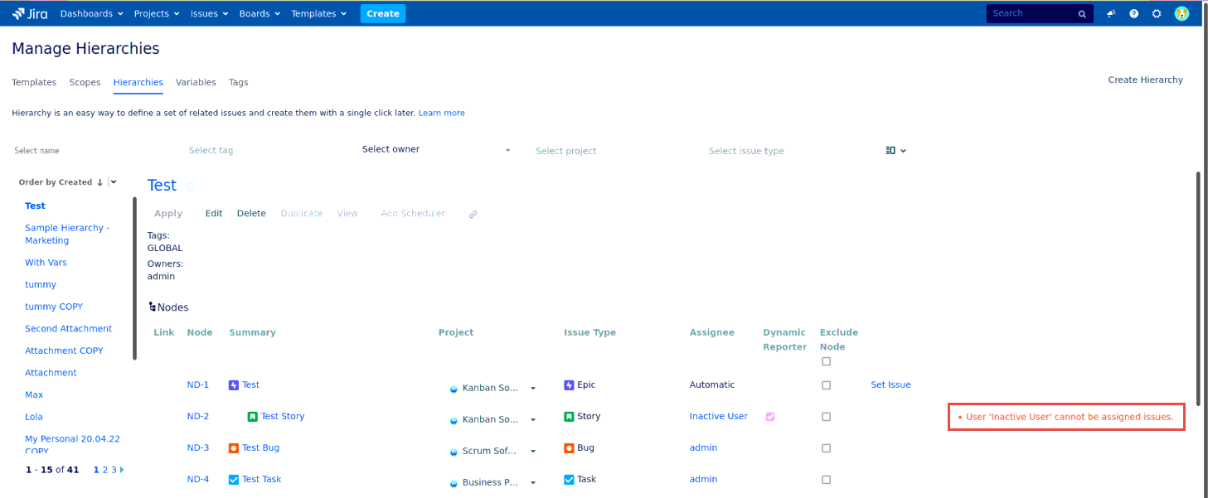Open Jira administration gear icon
Image resolution: width=1208 pixels, height=498 pixels.
pos(1157,14)
